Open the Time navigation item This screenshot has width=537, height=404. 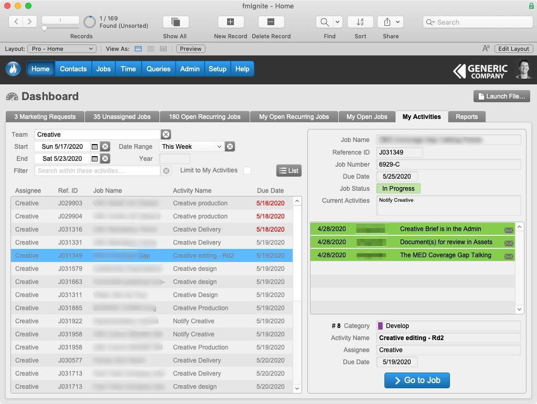click(x=128, y=69)
